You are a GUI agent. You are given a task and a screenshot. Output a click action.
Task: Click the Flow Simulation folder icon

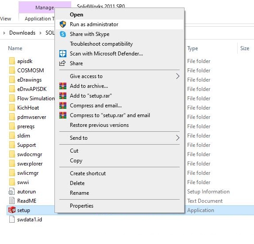(12, 98)
